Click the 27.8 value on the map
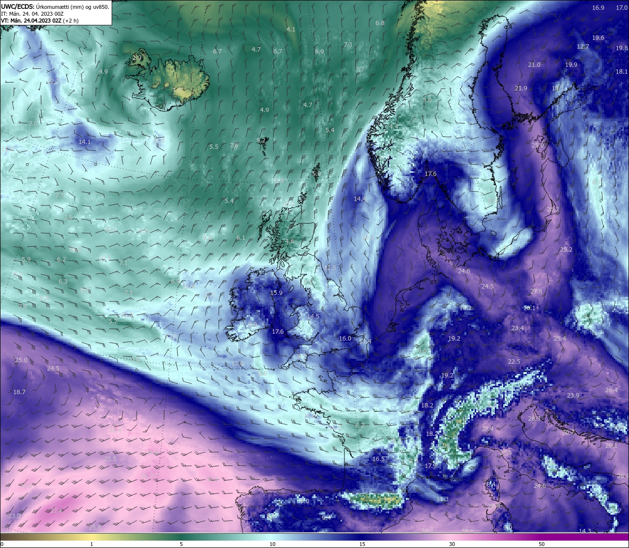 tap(536, 291)
